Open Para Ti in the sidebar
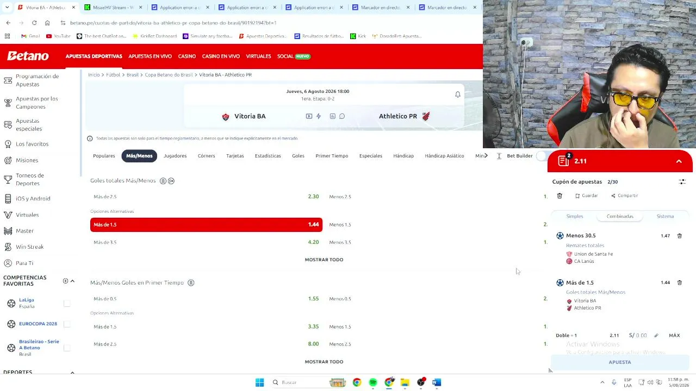Screen dimensions: 696x391 tap(24, 263)
